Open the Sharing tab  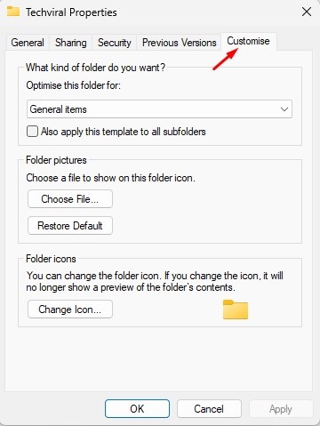click(x=71, y=43)
